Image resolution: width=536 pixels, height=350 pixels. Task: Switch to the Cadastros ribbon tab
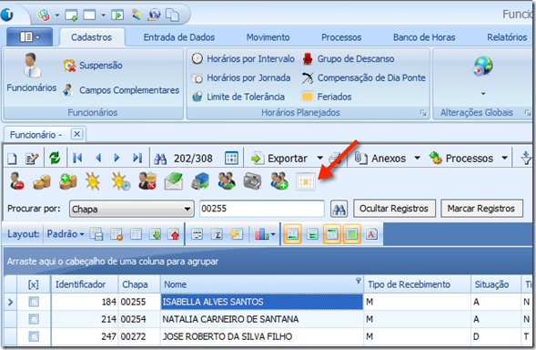click(92, 37)
